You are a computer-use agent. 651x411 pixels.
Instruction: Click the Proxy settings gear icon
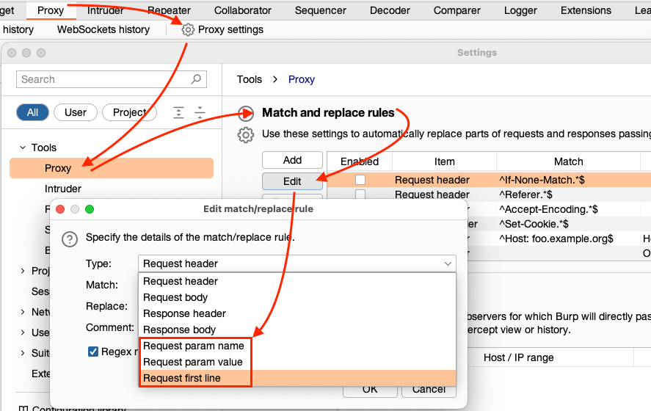pyautogui.click(x=189, y=29)
